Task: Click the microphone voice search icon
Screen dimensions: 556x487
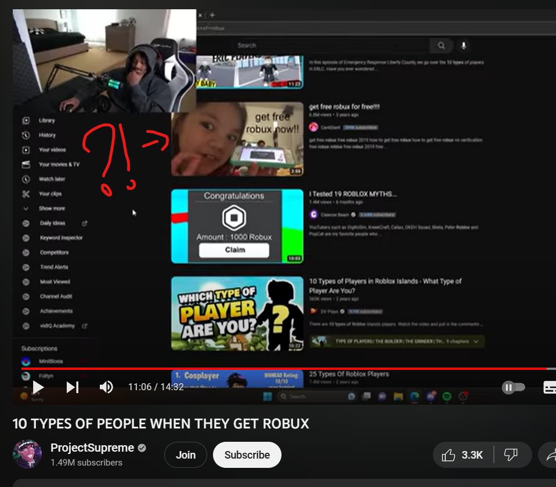Action: coord(463,45)
